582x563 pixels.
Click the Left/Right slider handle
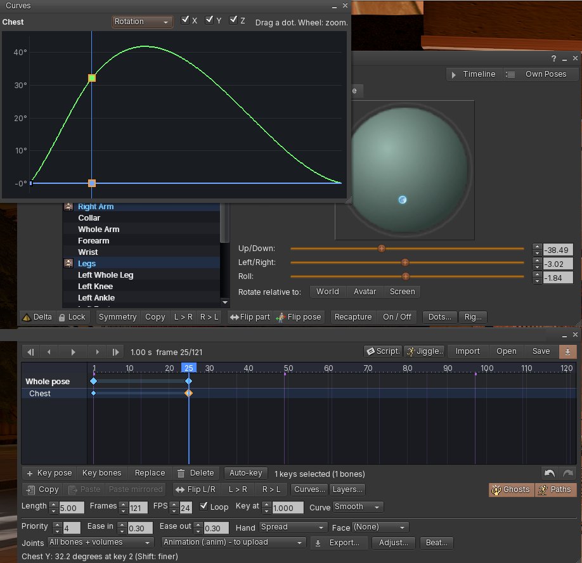click(x=405, y=262)
